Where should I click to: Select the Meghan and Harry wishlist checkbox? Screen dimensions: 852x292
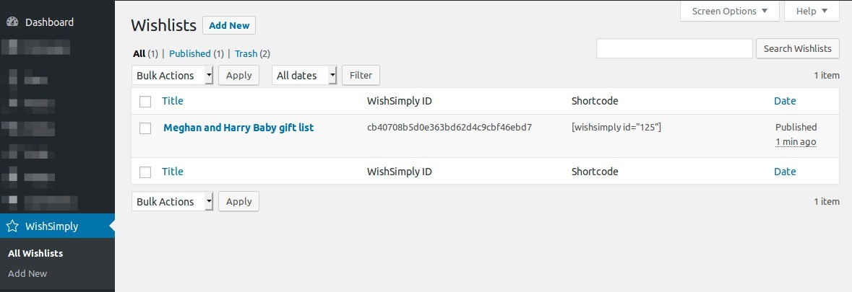pyautogui.click(x=145, y=128)
